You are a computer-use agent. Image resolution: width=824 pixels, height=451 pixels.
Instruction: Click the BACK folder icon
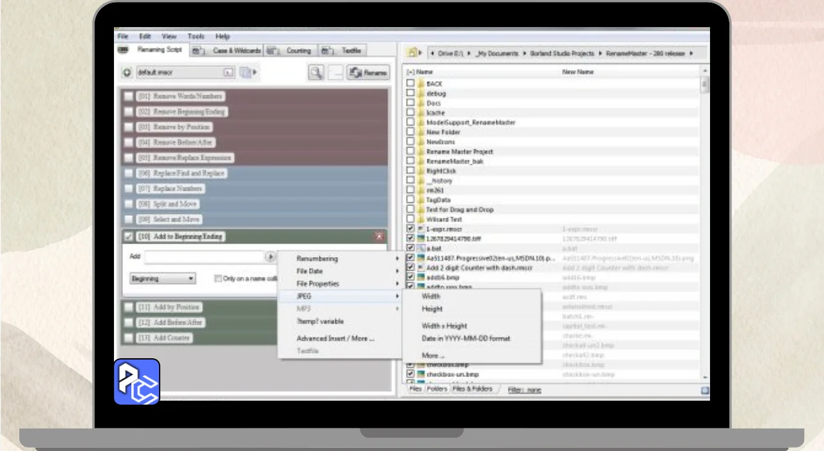click(420, 84)
